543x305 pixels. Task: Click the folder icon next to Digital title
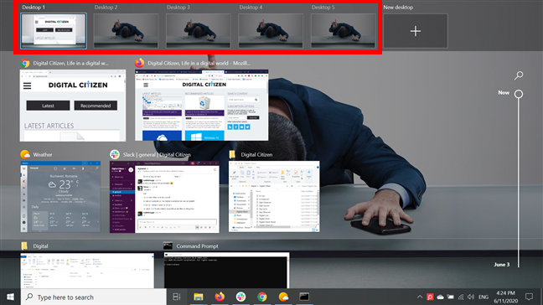(24, 246)
